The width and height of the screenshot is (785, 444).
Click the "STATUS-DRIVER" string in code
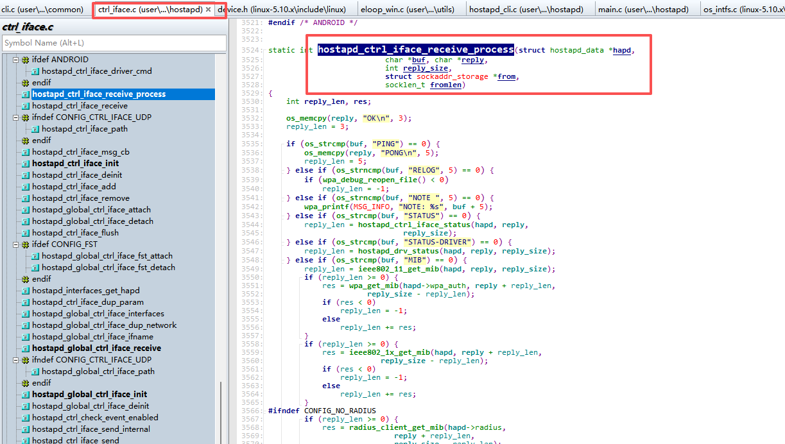tap(439, 243)
